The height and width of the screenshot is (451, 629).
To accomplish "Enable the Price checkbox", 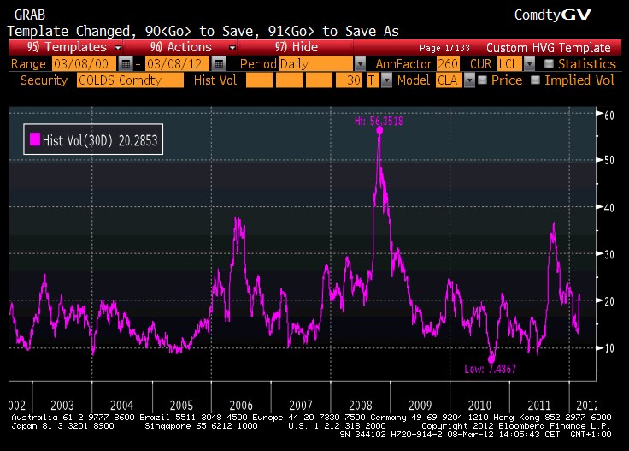I will click(482, 80).
